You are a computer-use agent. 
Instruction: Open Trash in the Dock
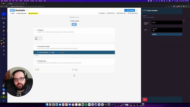click(x=143, y=105)
